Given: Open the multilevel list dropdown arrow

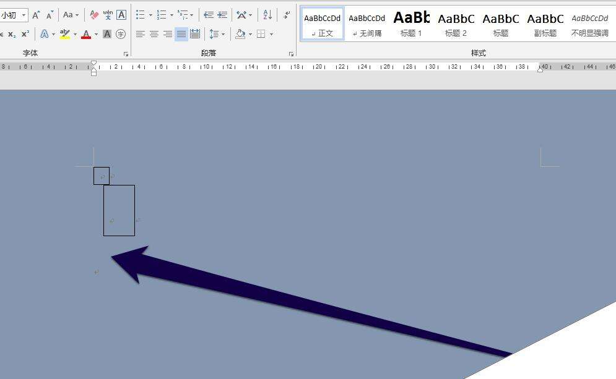Looking at the screenshot, I should (192, 15).
